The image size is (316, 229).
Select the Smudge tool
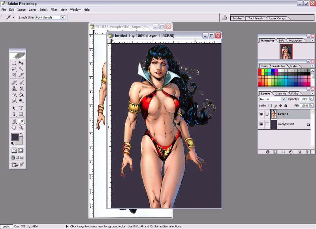pyautogui.click(x=14, y=100)
